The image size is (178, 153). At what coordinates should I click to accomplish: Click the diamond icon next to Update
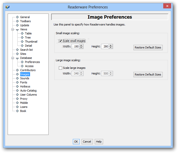click(17, 25)
